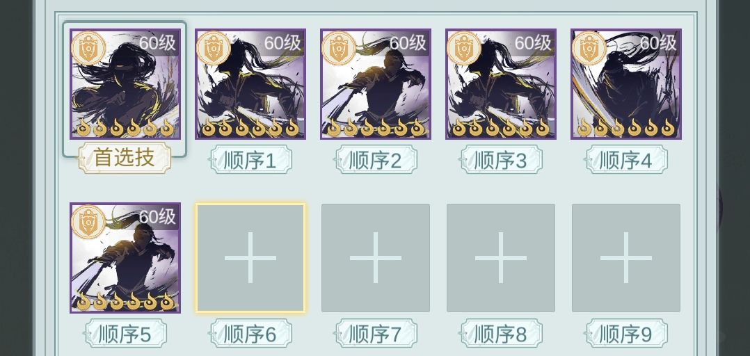Click the 首选技 label button
The width and height of the screenshot is (750, 356).
coord(125,158)
